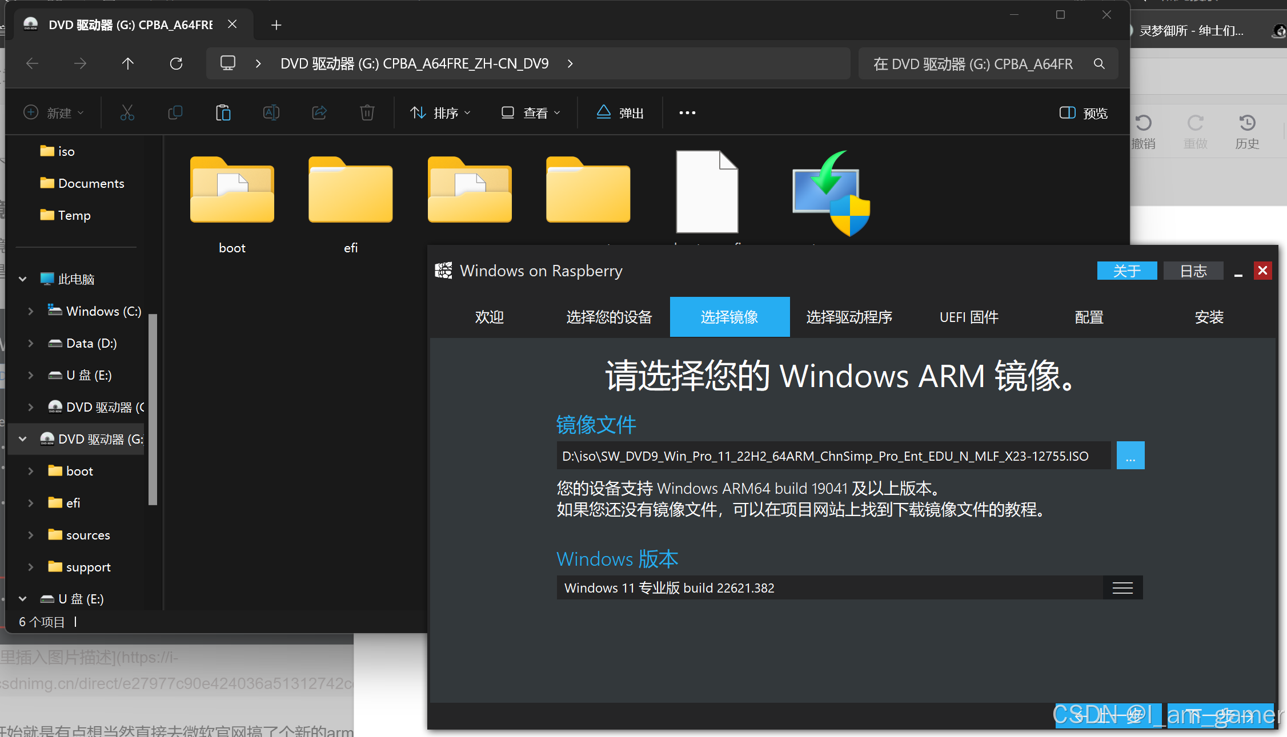
Task: Click the refresh button in Explorer
Action: (176, 63)
